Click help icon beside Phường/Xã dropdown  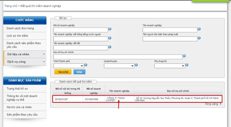point(187,65)
